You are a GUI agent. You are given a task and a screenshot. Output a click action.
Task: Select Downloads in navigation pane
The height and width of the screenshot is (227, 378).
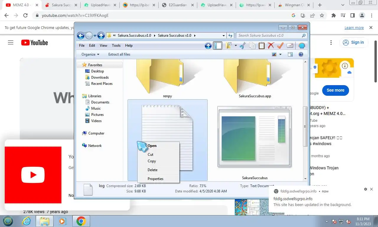pyautogui.click(x=100, y=77)
